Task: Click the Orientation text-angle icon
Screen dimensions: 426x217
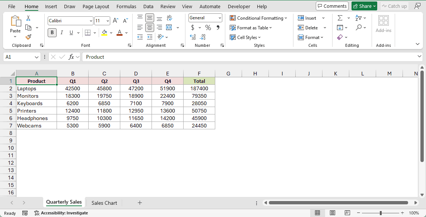Action: [x=160, y=37]
